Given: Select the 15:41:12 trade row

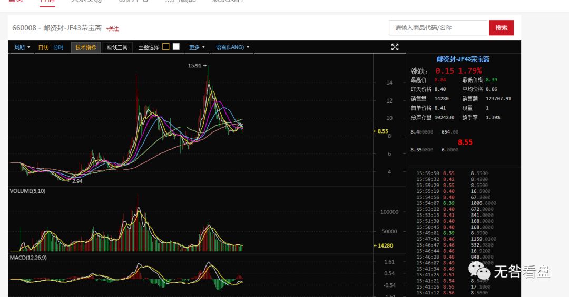Looking at the screenshot, I should [452, 293].
